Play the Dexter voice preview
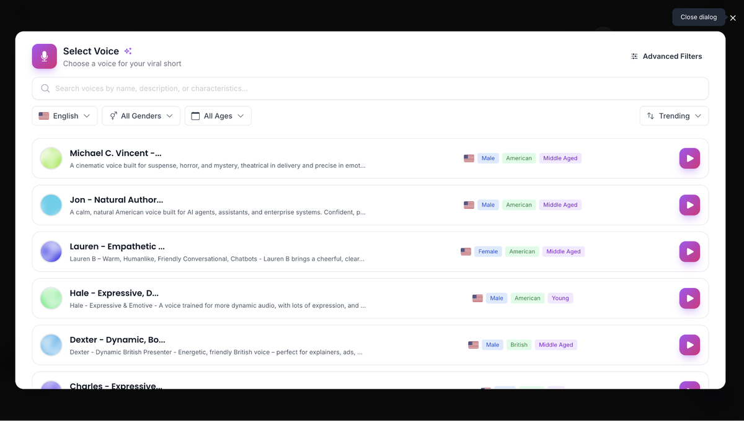 tap(689, 345)
